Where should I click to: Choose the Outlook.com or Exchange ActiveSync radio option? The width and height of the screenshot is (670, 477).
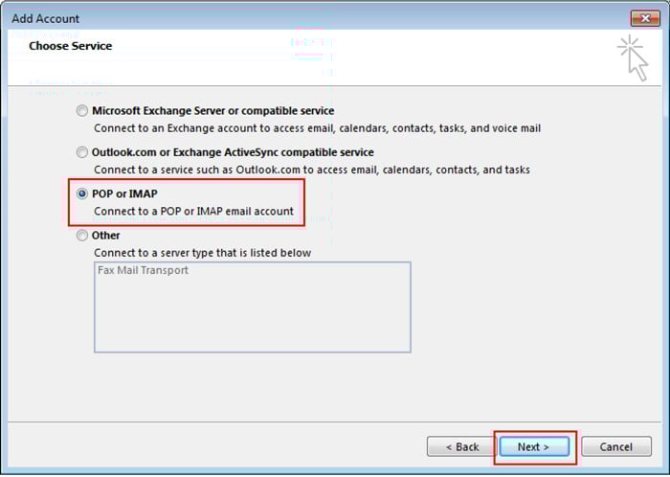(x=82, y=152)
